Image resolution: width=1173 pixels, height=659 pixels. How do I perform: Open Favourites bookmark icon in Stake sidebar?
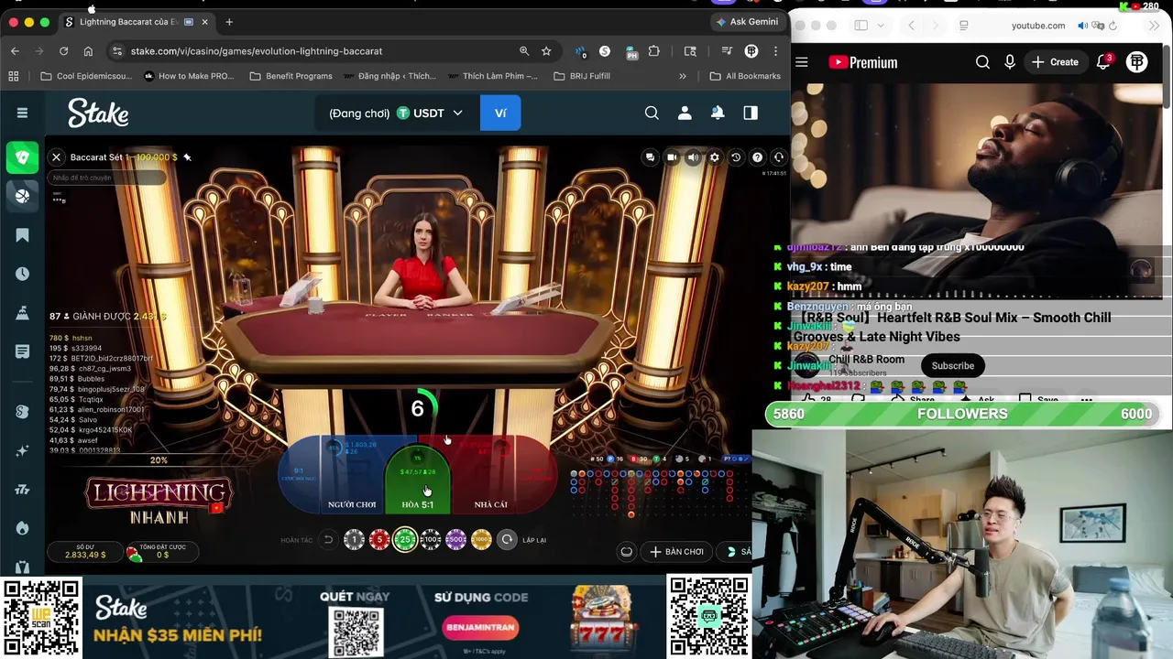click(x=22, y=235)
